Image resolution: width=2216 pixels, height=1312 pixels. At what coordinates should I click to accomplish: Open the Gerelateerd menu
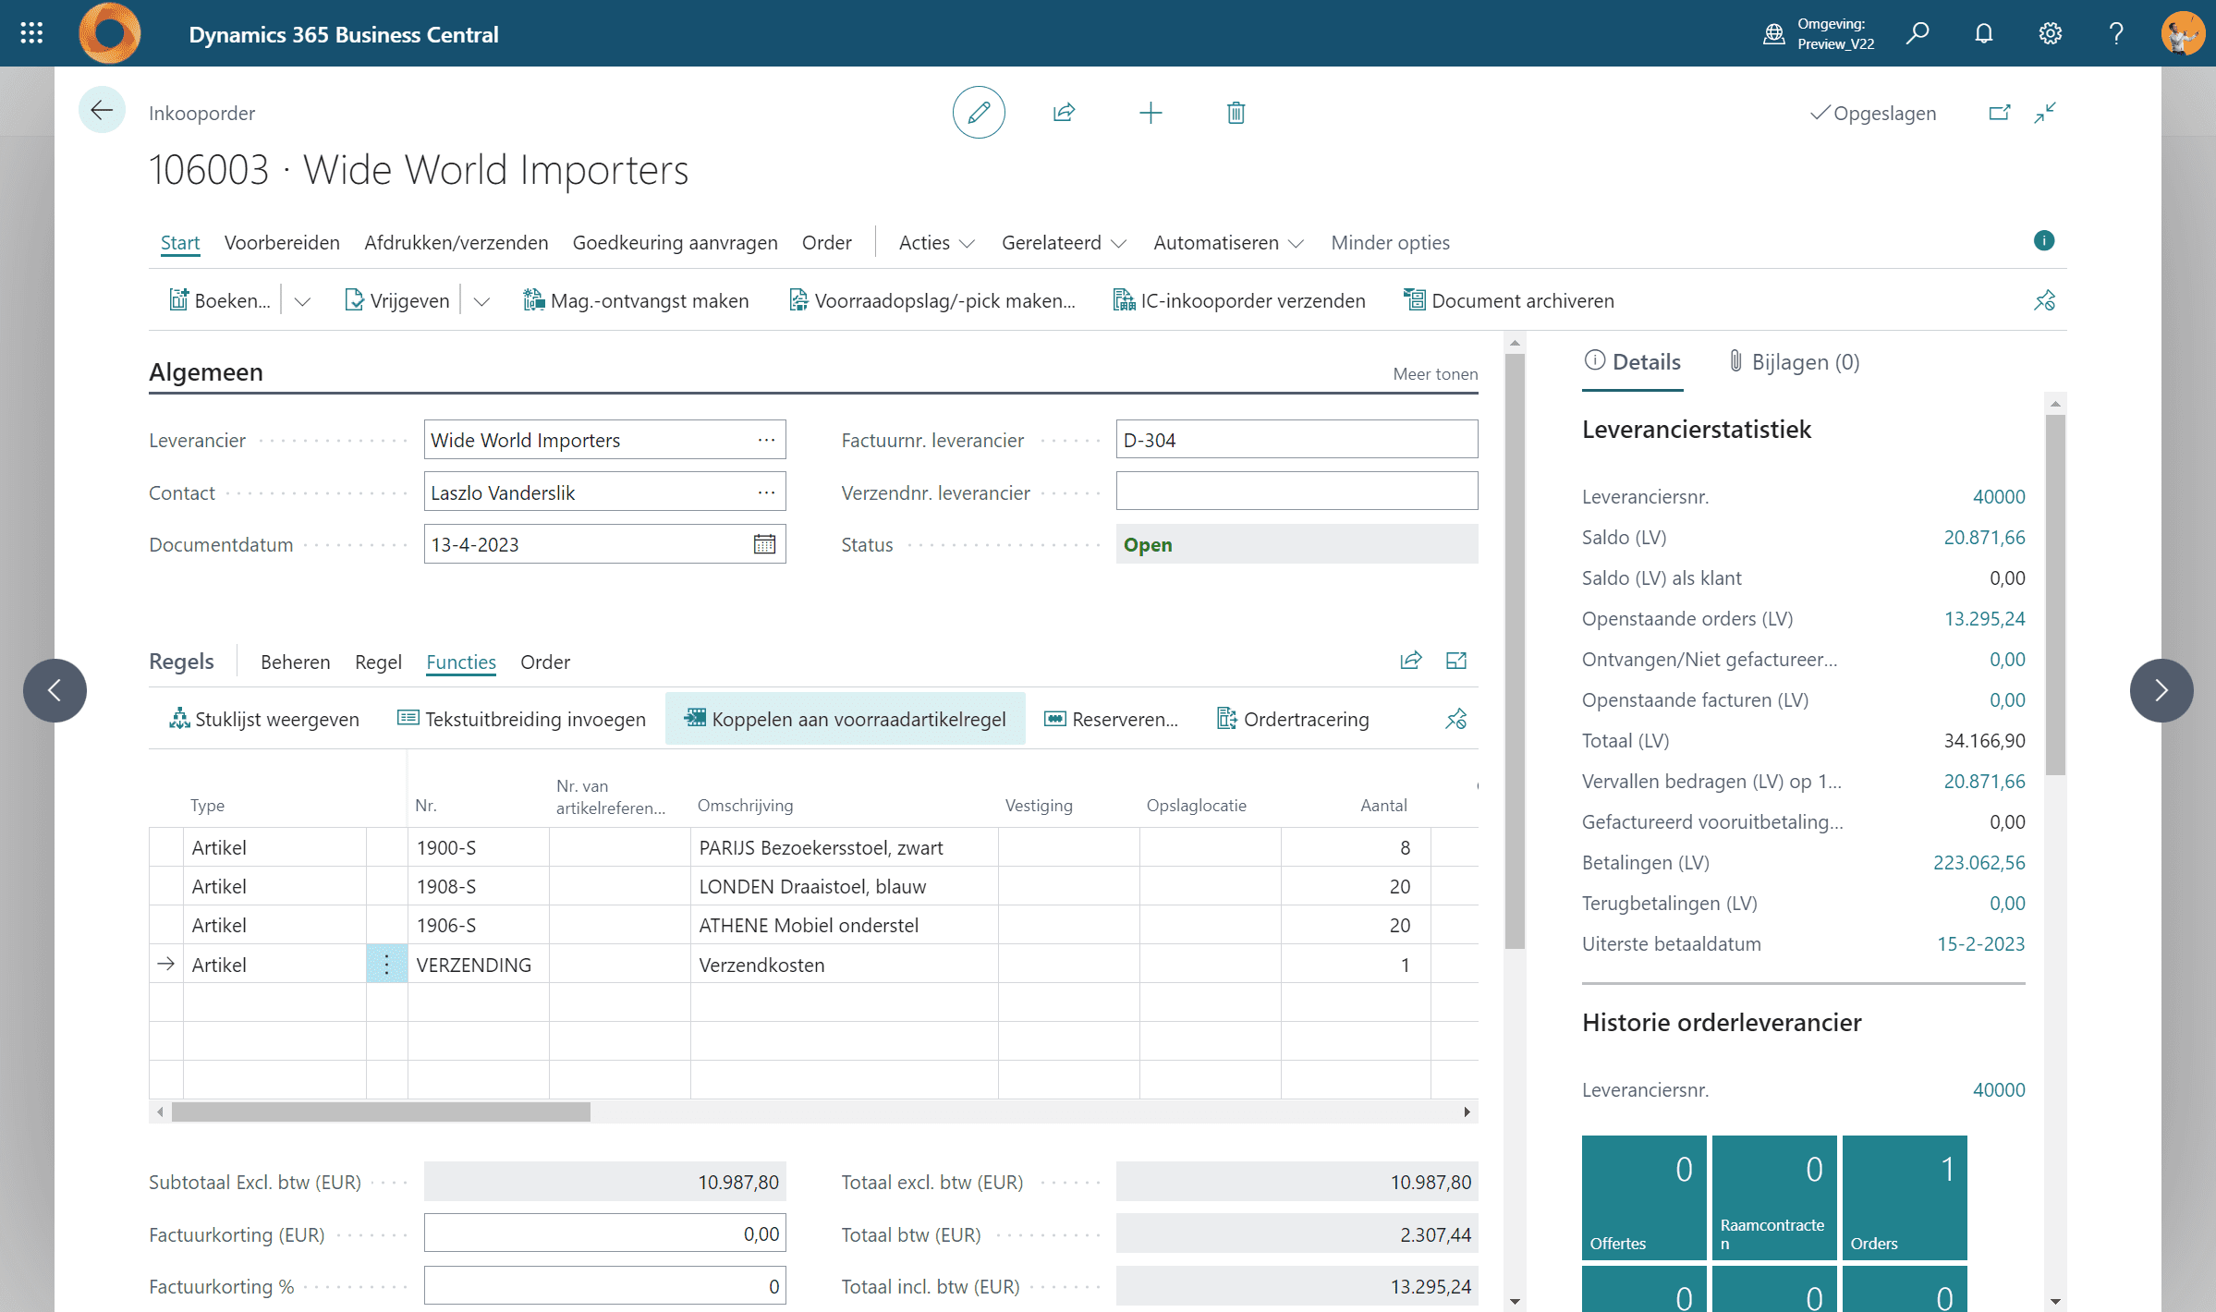coord(1064,243)
